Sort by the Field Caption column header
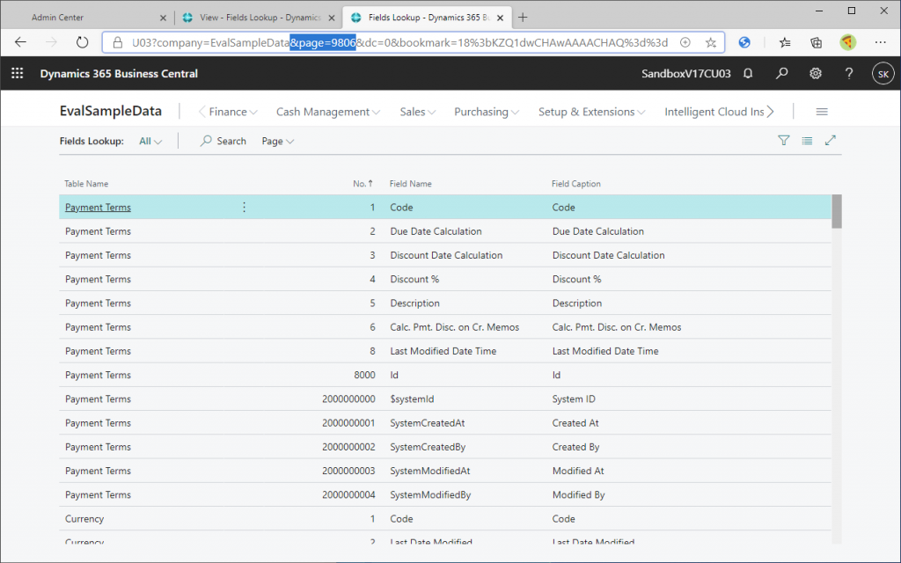This screenshot has height=563, width=901. point(575,184)
